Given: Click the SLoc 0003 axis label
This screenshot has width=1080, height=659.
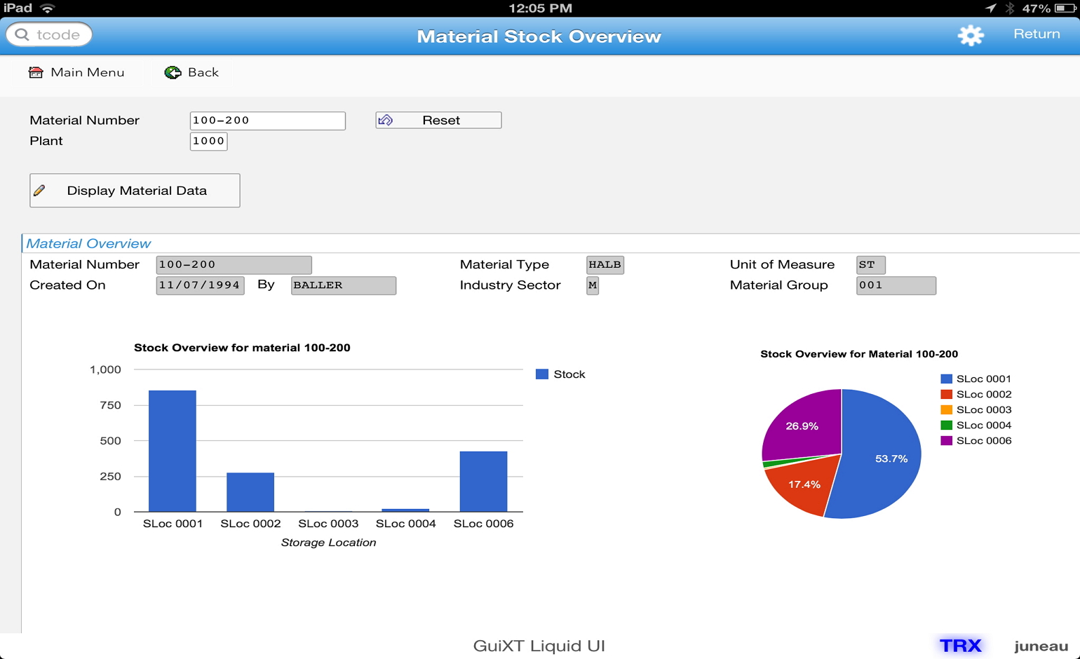Looking at the screenshot, I should coord(328,524).
